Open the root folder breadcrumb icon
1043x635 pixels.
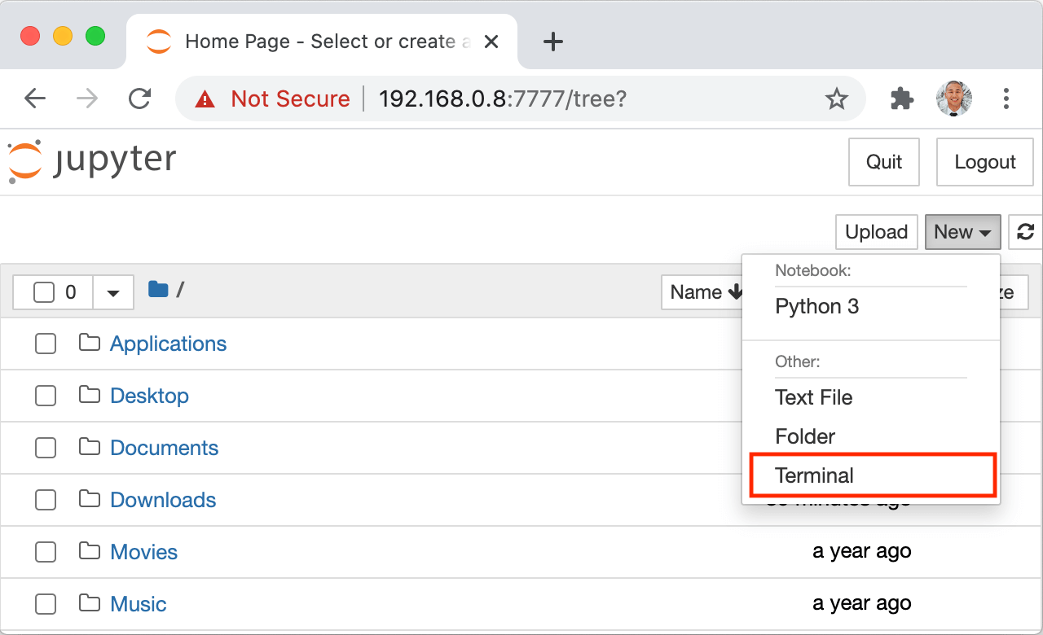pos(156,289)
